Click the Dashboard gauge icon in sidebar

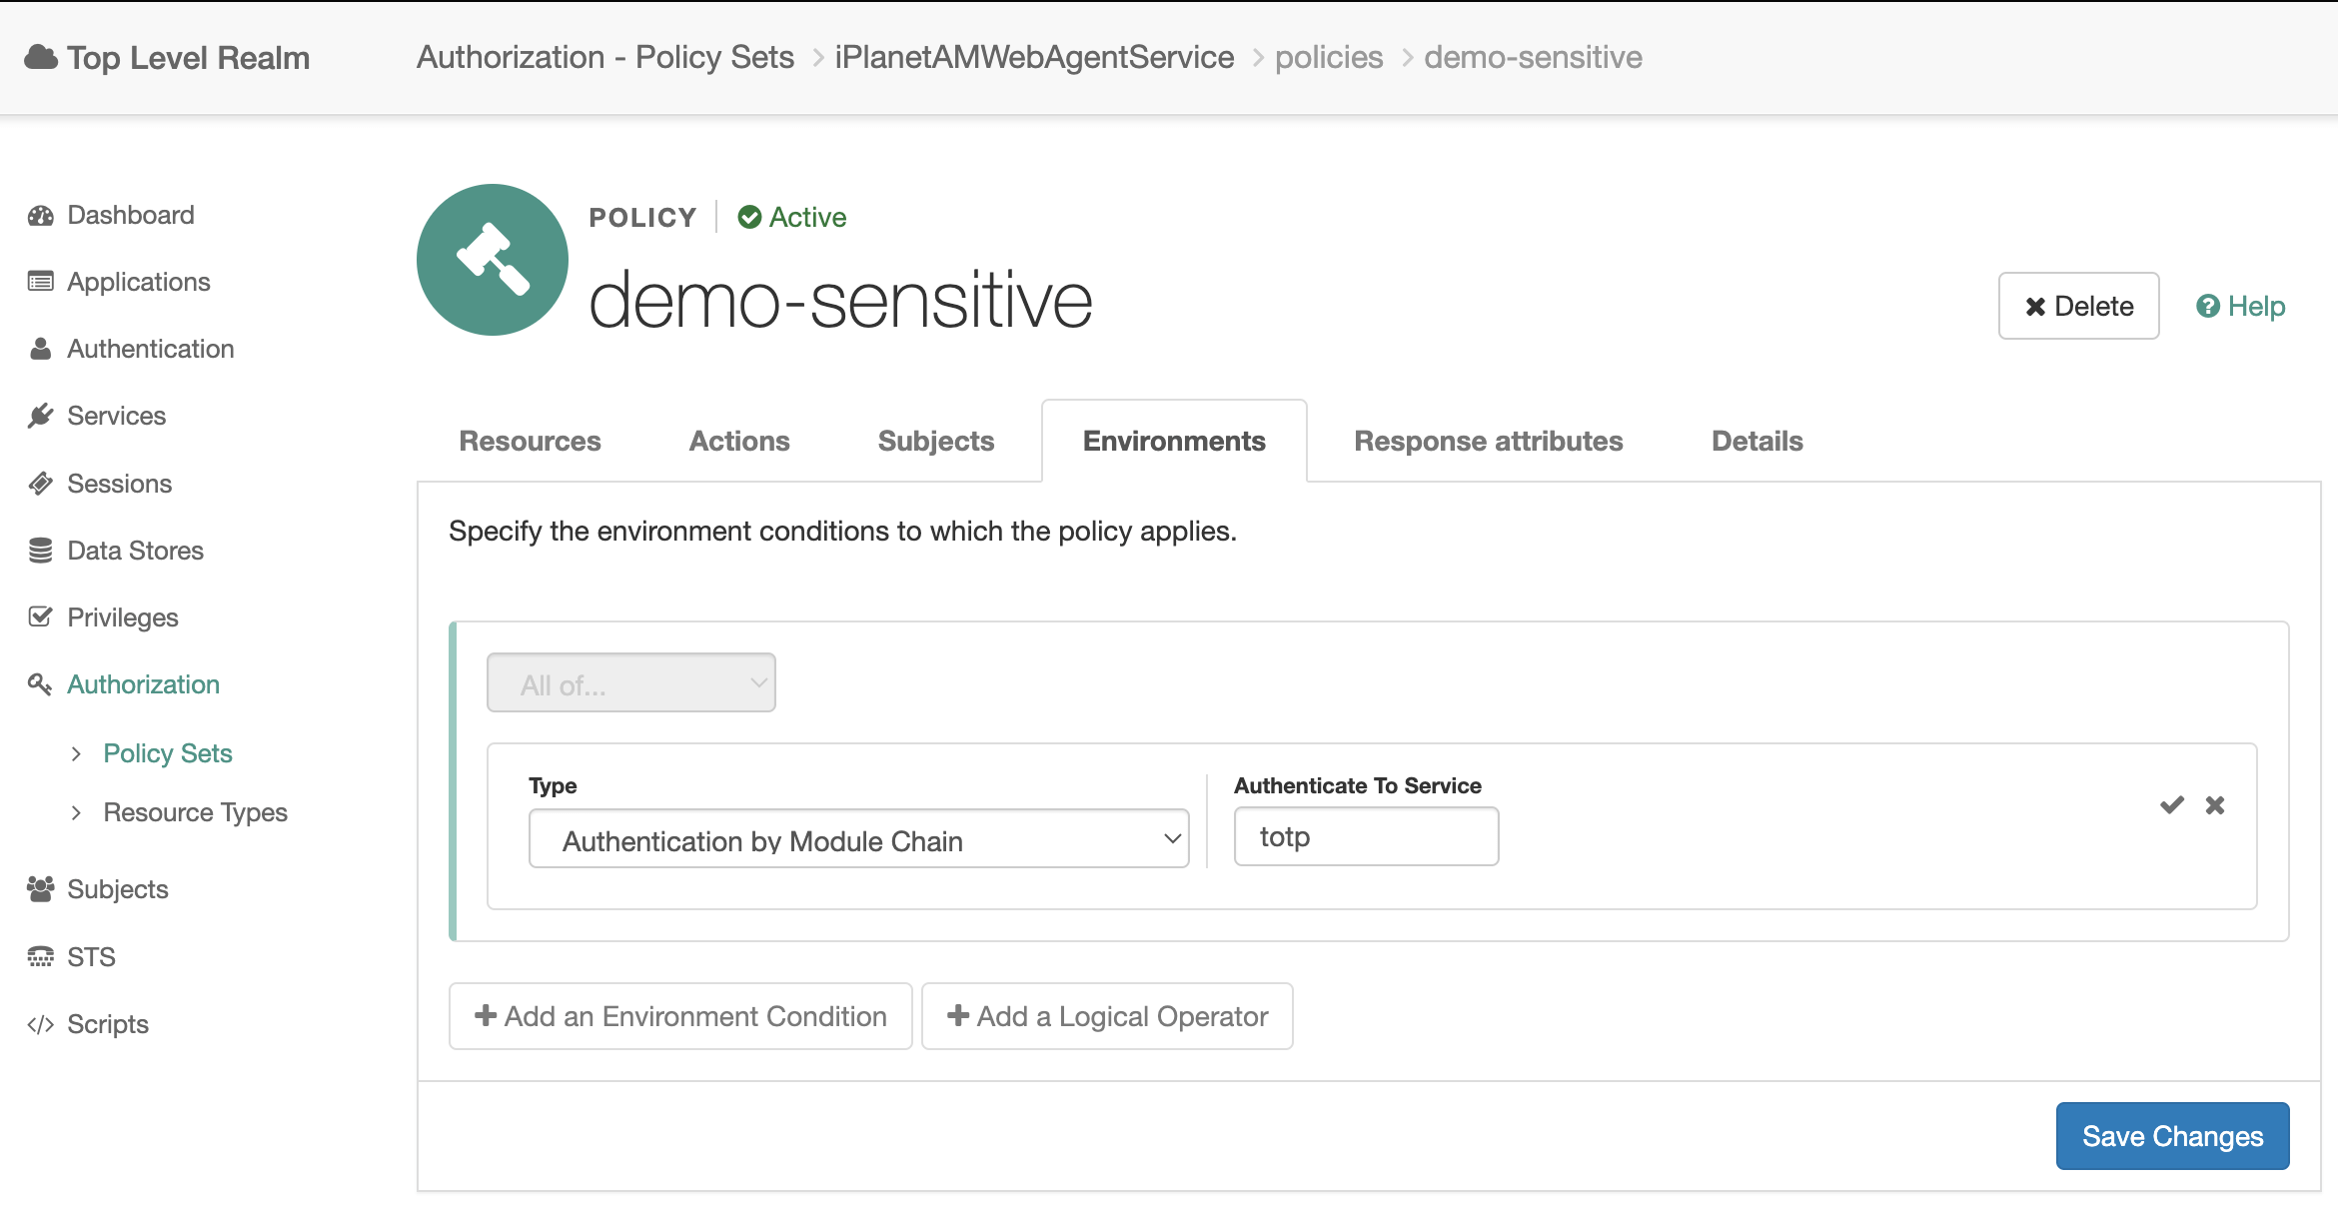(x=40, y=216)
